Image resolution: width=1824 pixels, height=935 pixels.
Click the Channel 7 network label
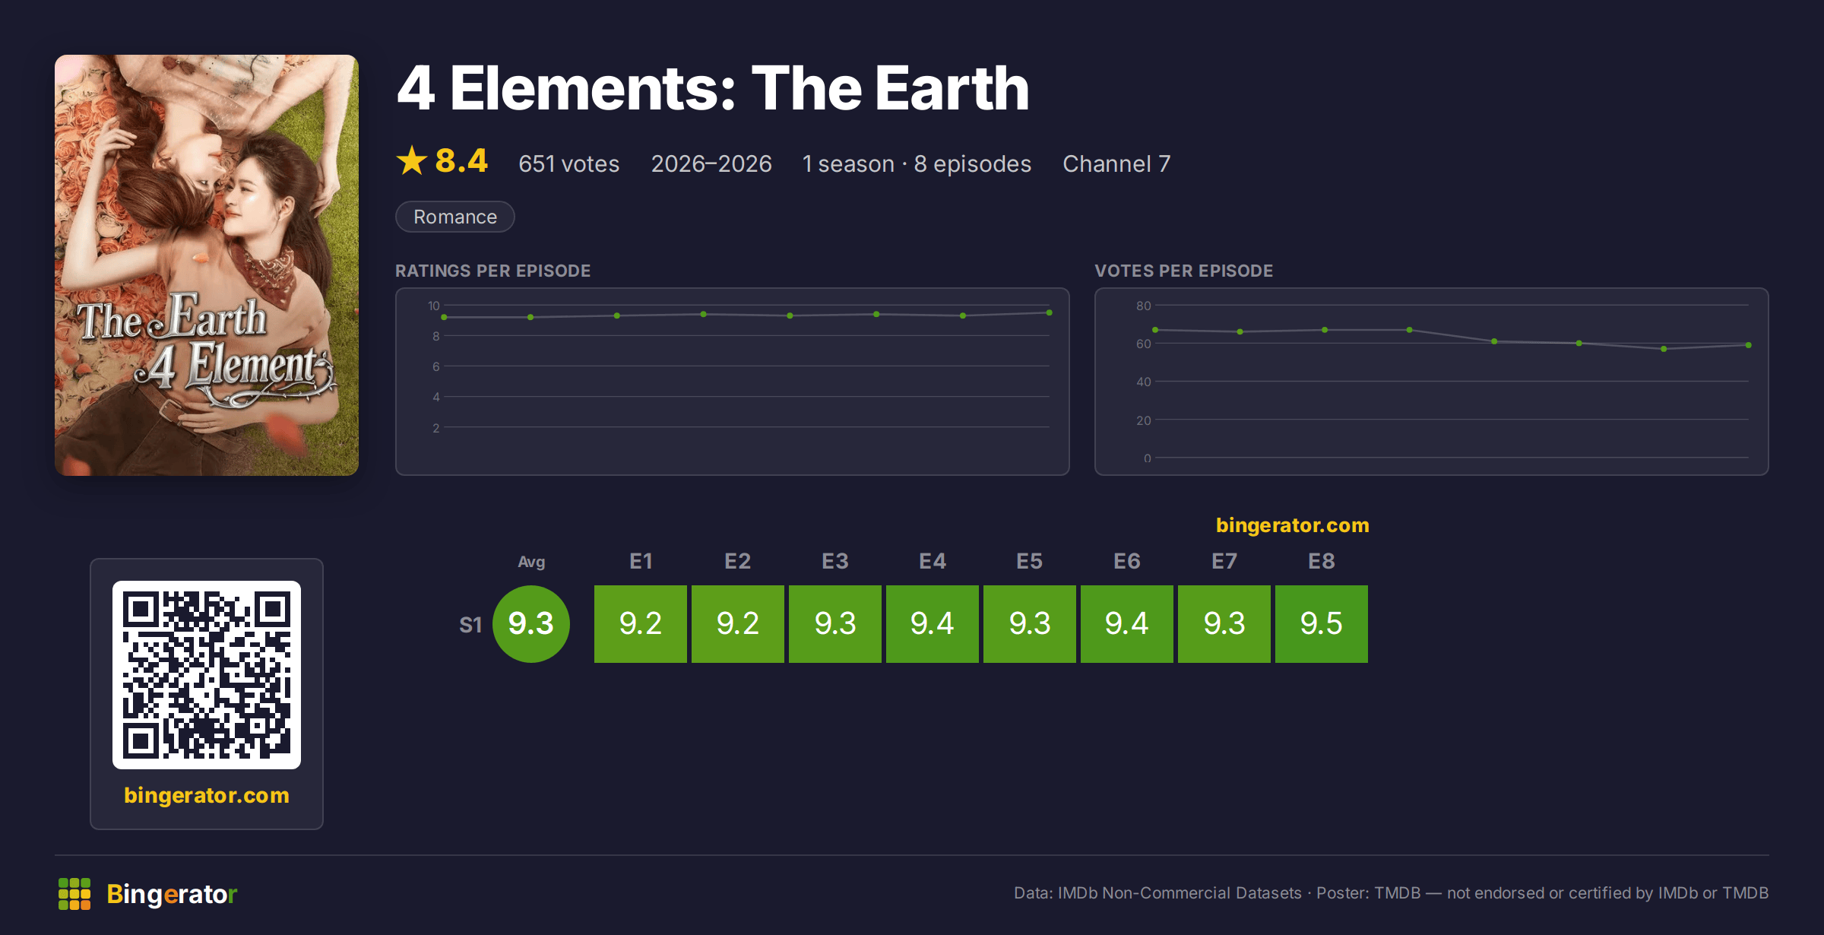click(x=1116, y=163)
